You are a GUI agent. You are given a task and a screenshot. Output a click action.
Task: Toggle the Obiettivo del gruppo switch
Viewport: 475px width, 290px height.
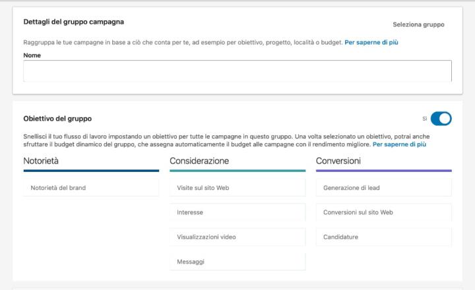click(441, 119)
